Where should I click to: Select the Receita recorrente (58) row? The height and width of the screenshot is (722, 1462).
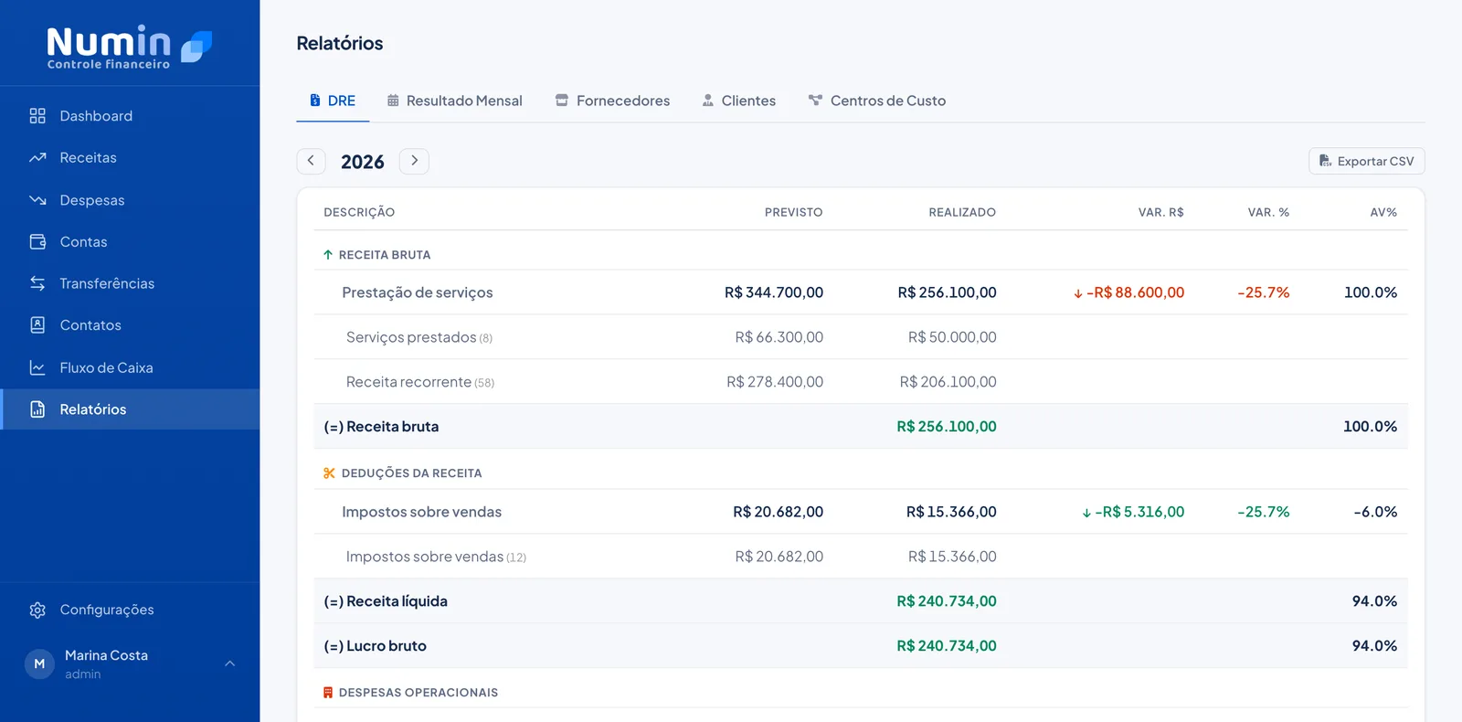(861, 382)
